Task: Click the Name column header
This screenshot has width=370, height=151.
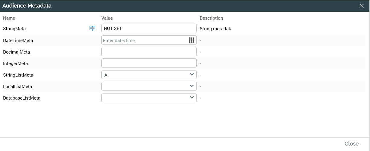Action: pyautogui.click(x=9, y=18)
